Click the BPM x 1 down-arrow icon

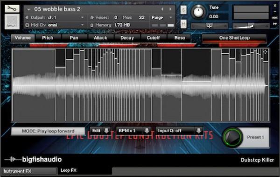147,131
